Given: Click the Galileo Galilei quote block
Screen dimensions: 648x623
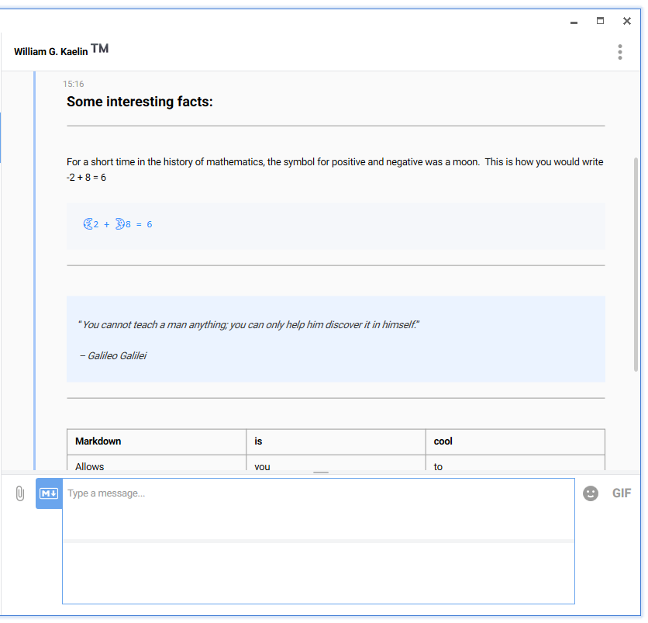Looking at the screenshot, I should (x=336, y=339).
